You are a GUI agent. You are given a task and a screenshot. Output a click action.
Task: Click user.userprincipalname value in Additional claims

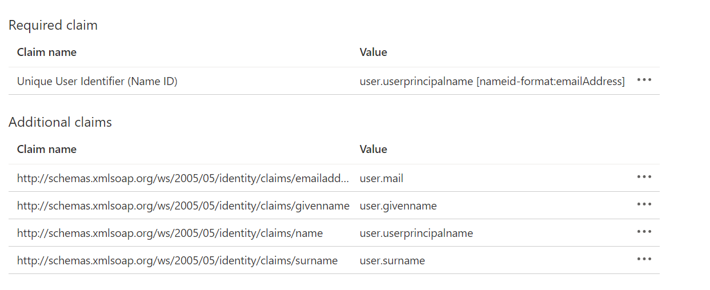(416, 233)
